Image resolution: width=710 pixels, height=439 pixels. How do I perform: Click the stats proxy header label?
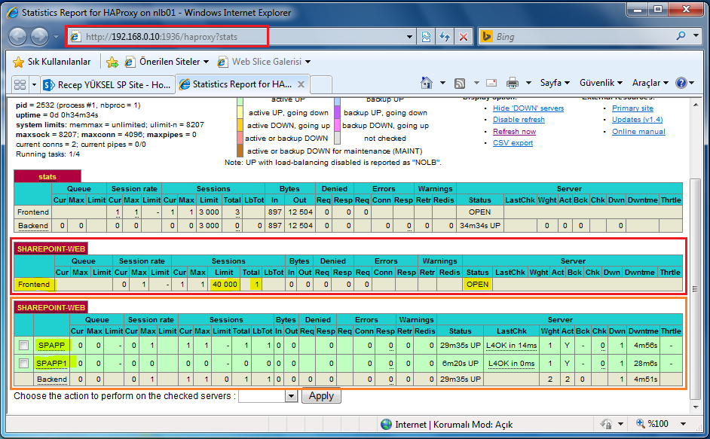pyautogui.click(x=47, y=176)
